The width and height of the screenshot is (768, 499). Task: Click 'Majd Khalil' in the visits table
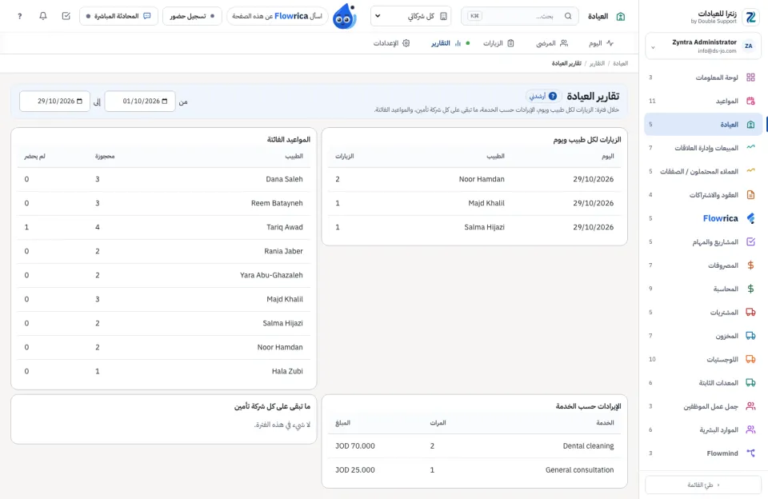[x=486, y=203]
